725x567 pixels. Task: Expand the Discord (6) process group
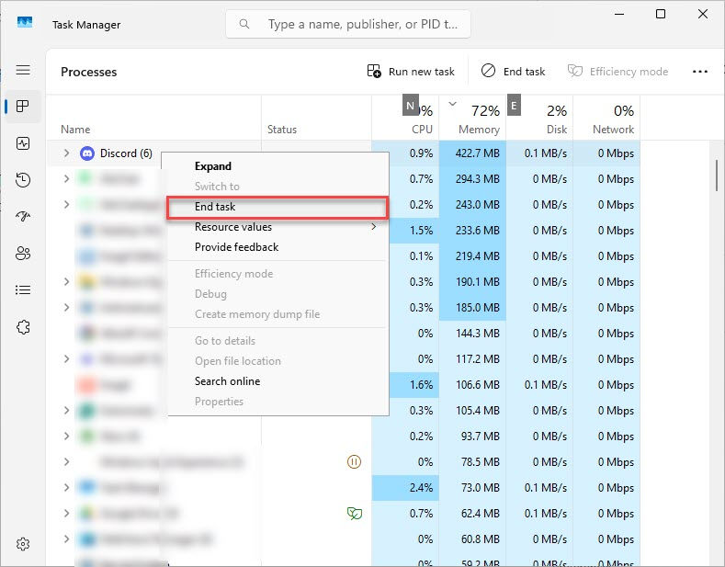(66, 153)
